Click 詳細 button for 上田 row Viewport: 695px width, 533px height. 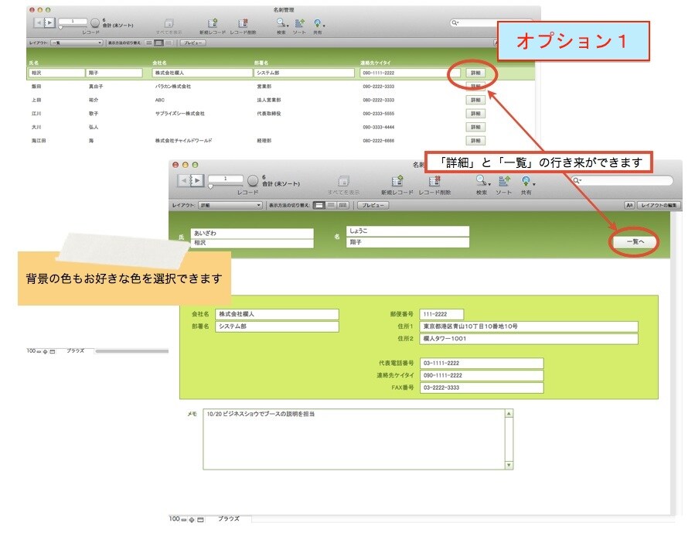(x=475, y=101)
